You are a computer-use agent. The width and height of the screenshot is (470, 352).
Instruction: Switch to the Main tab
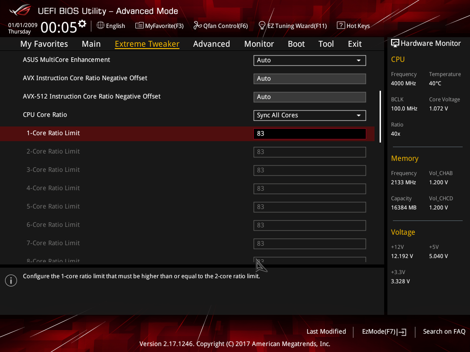point(91,44)
